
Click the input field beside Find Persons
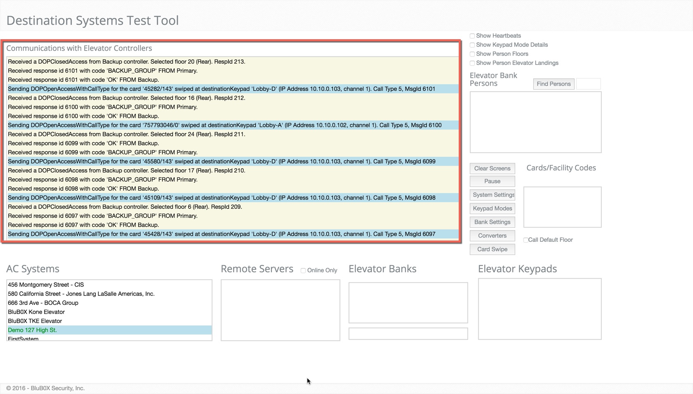tap(589, 84)
